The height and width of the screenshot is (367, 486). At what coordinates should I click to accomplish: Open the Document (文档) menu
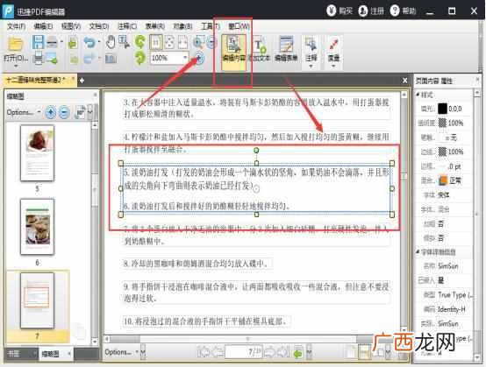click(x=99, y=26)
